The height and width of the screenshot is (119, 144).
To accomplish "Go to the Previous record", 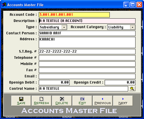I will [102, 101].
